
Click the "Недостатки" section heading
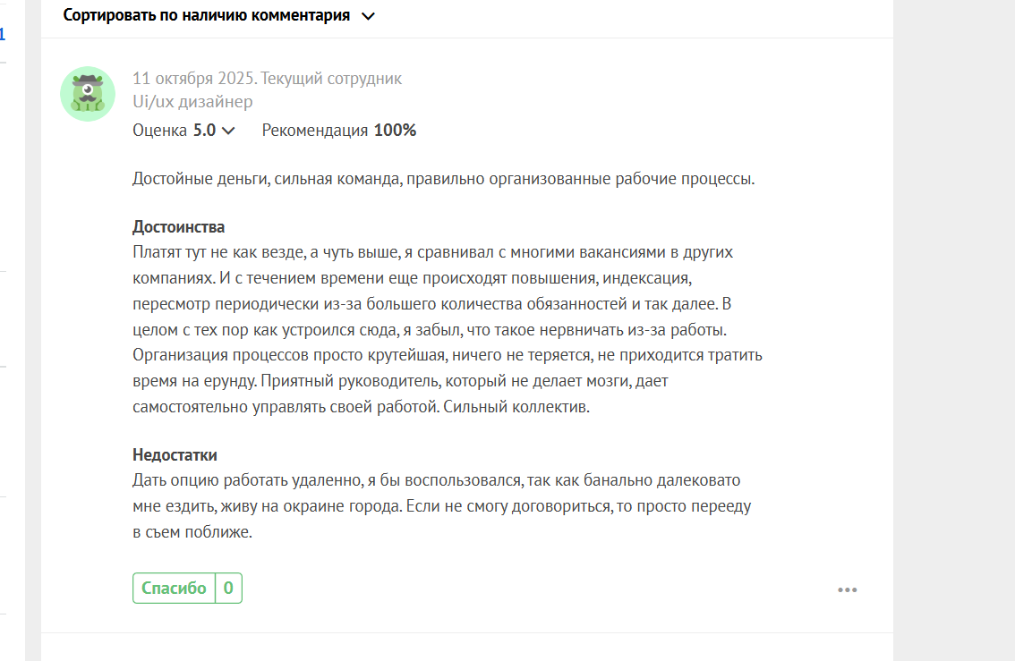[x=175, y=456]
